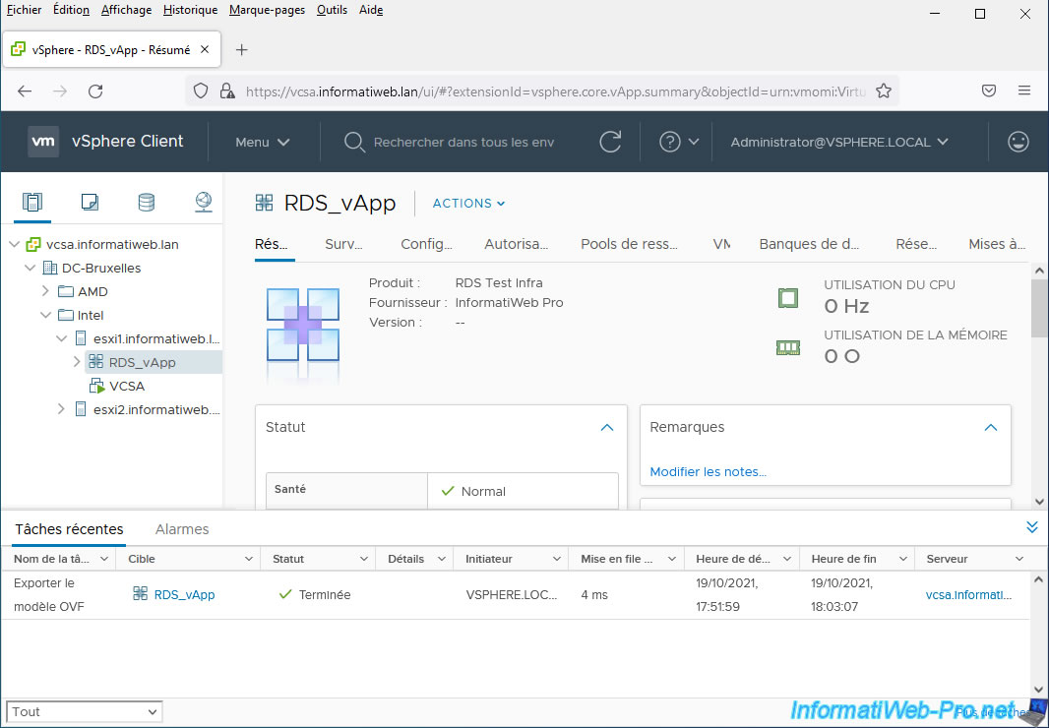
Task: Open RDS_vApp link in recent tasks
Action: click(x=184, y=594)
